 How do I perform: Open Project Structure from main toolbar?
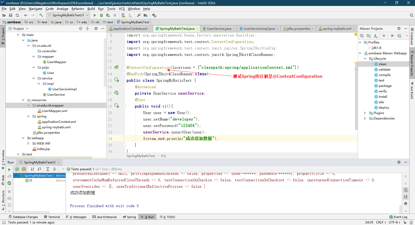point(146,15)
